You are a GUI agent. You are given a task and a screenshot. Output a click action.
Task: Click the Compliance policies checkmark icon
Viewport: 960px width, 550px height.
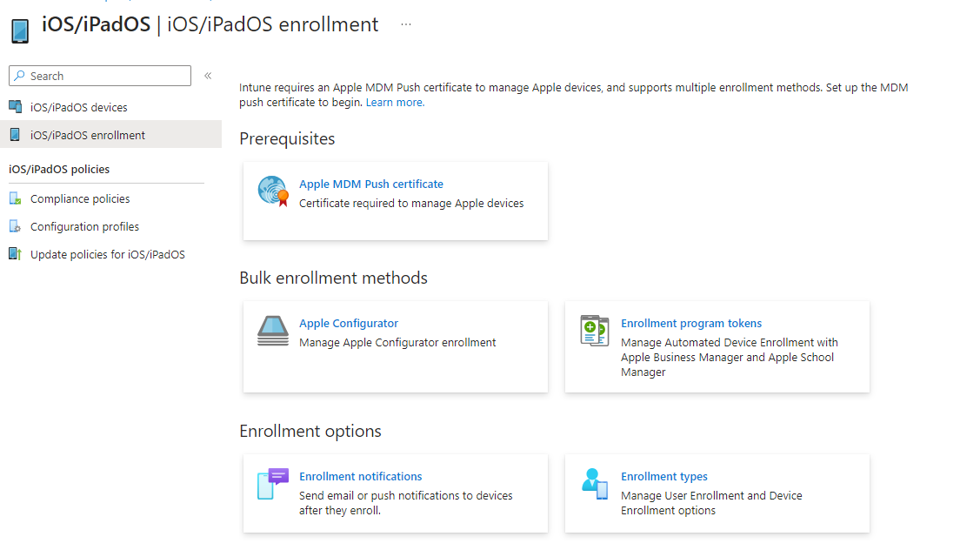pos(15,198)
